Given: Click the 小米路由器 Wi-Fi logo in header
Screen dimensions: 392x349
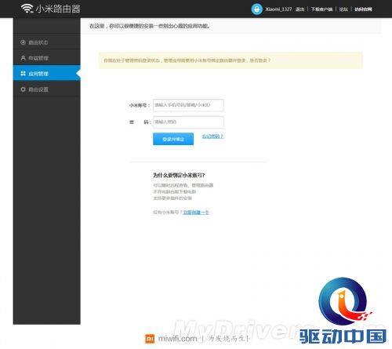Looking at the screenshot, I should [x=50, y=9].
